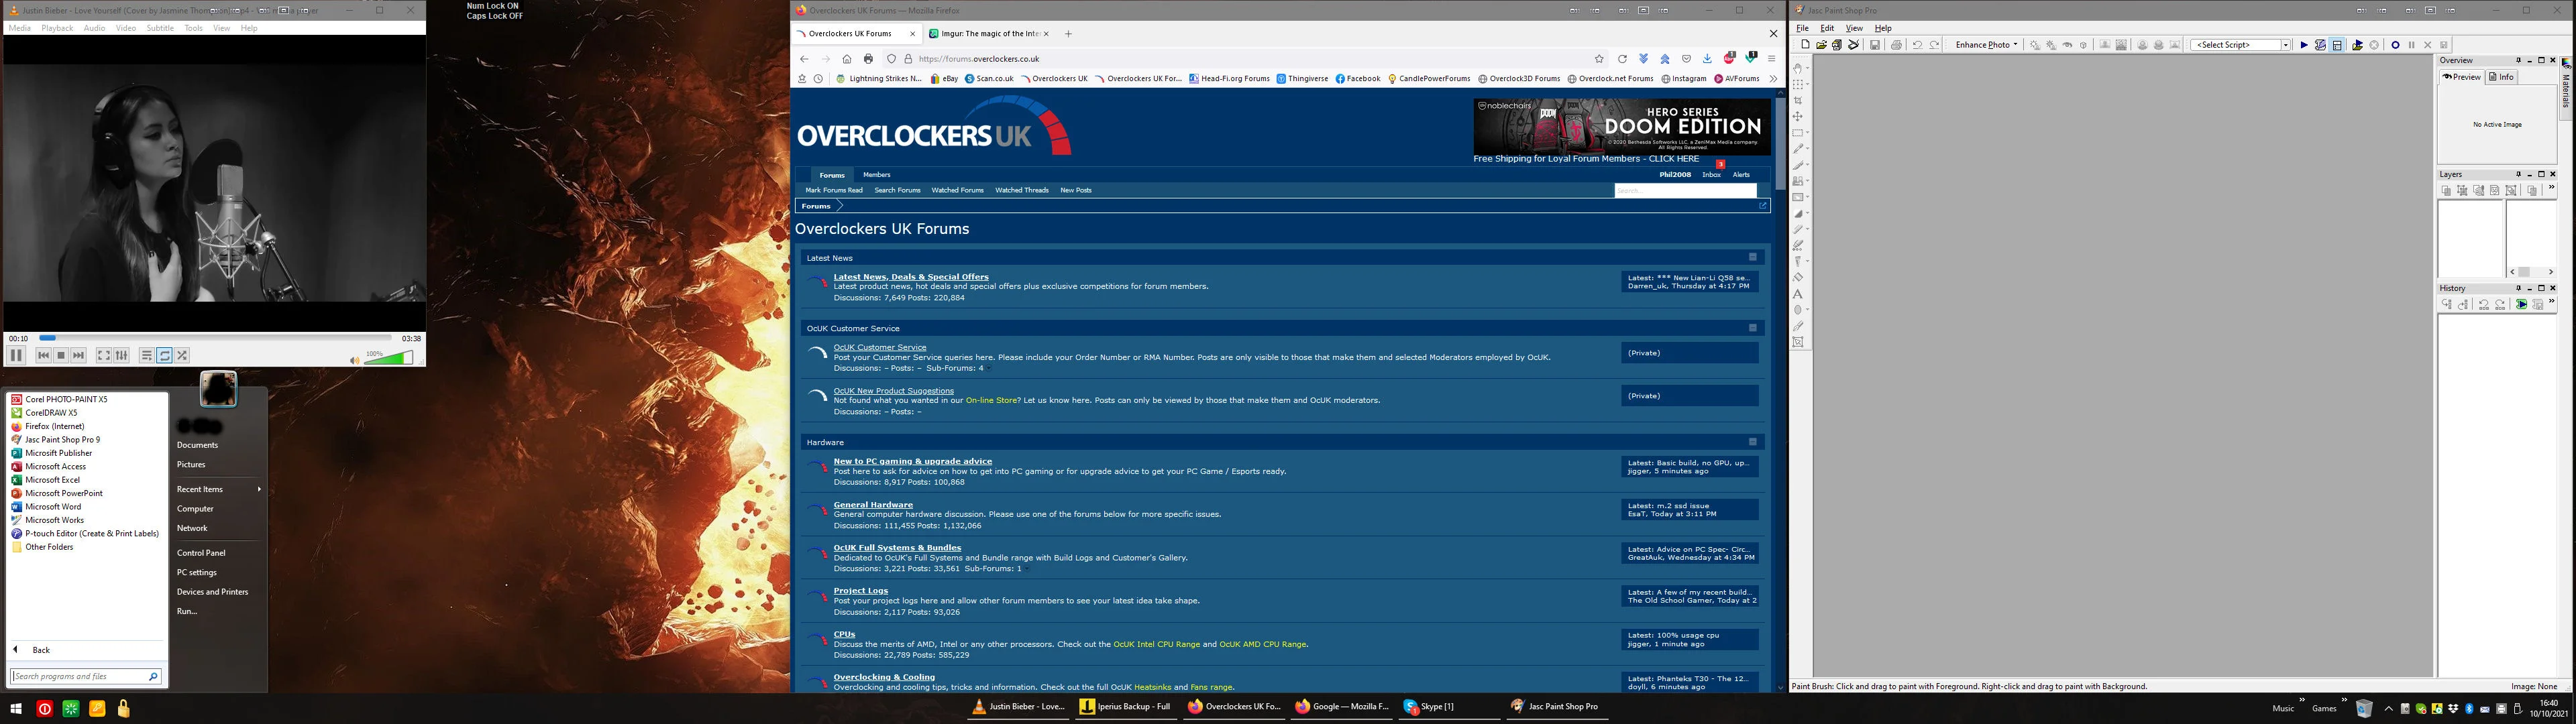2576x724 pixels.
Task: Click the Run Script play icon
Action: [2304, 45]
